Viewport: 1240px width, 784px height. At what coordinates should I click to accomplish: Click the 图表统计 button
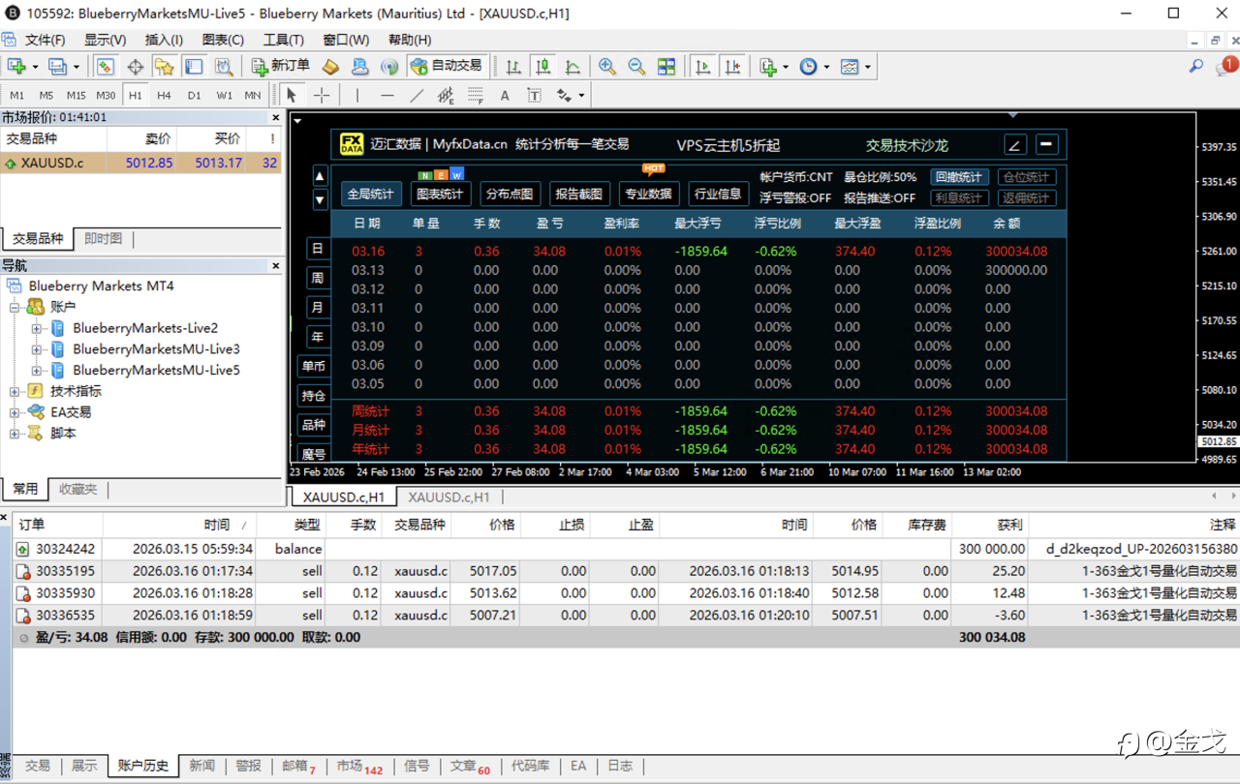[x=440, y=194]
